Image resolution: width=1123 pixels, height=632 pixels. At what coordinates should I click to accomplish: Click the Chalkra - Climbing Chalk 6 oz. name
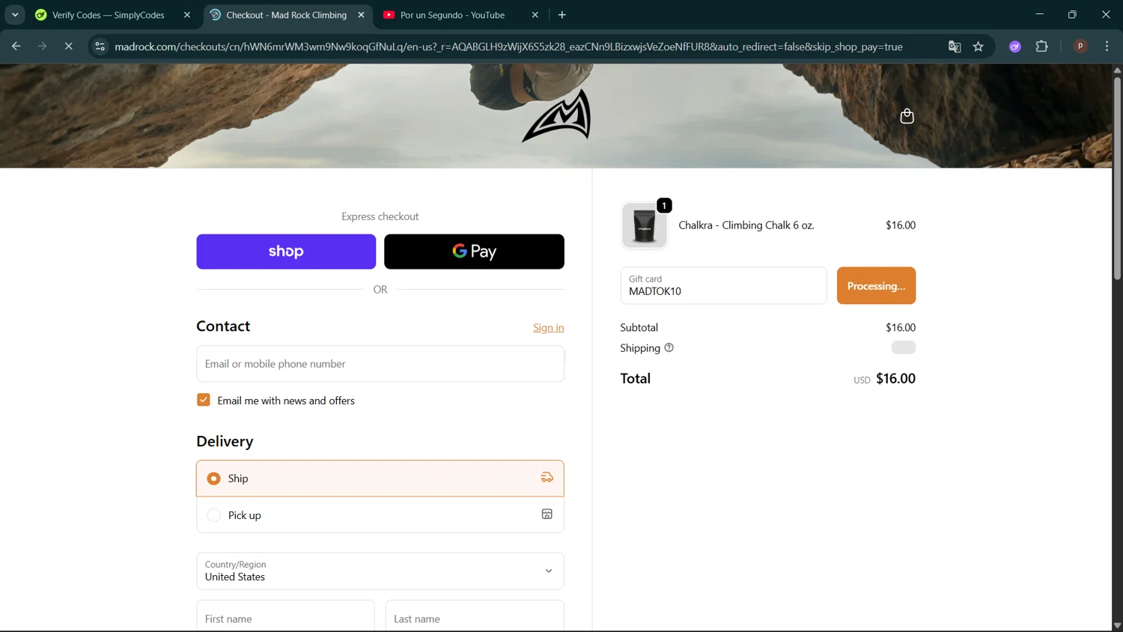tap(746, 225)
